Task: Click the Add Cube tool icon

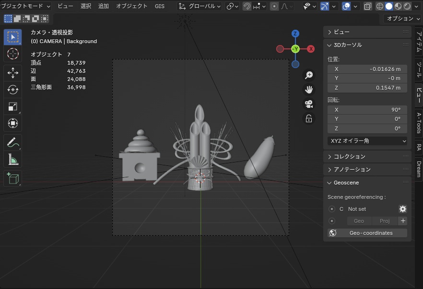Action: pos(13,178)
